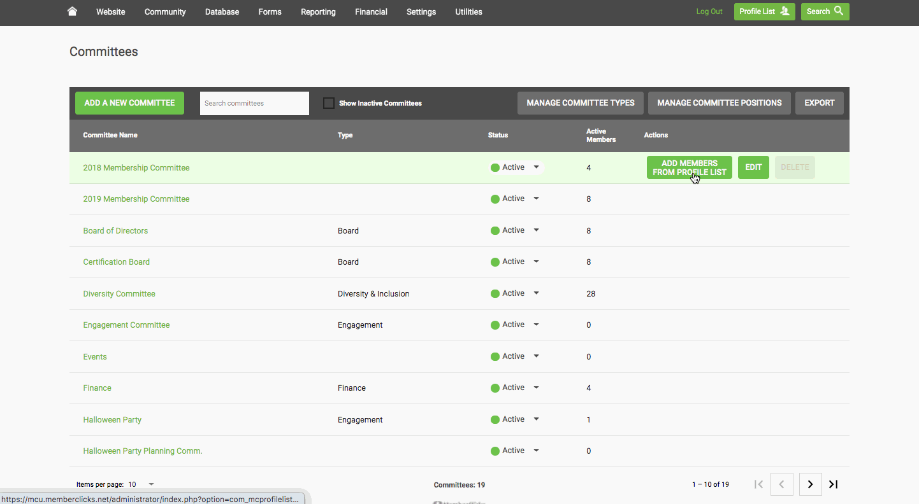Screen dimensions: 919x504
Task: Click Active Members column header
Action: click(x=601, y=135)
